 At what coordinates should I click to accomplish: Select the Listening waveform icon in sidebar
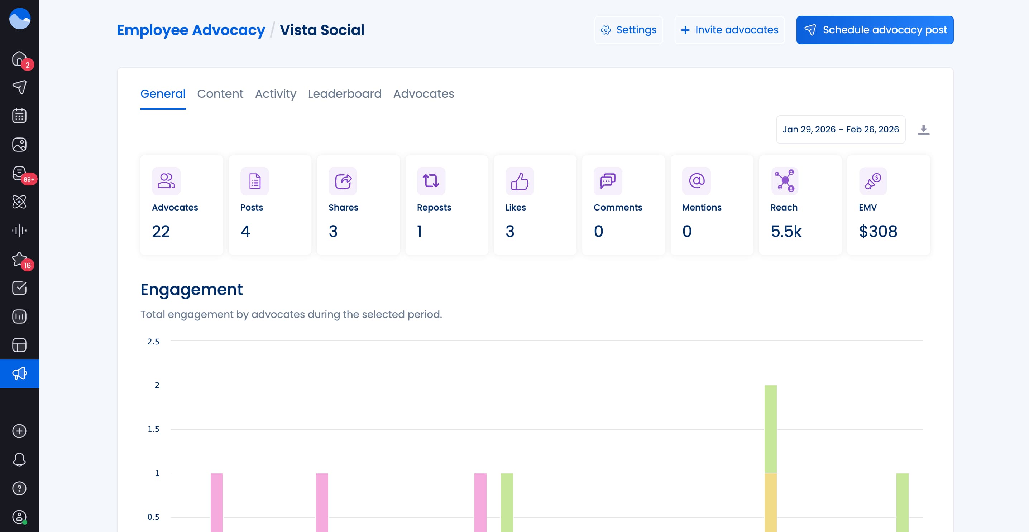tap(19, 230)
